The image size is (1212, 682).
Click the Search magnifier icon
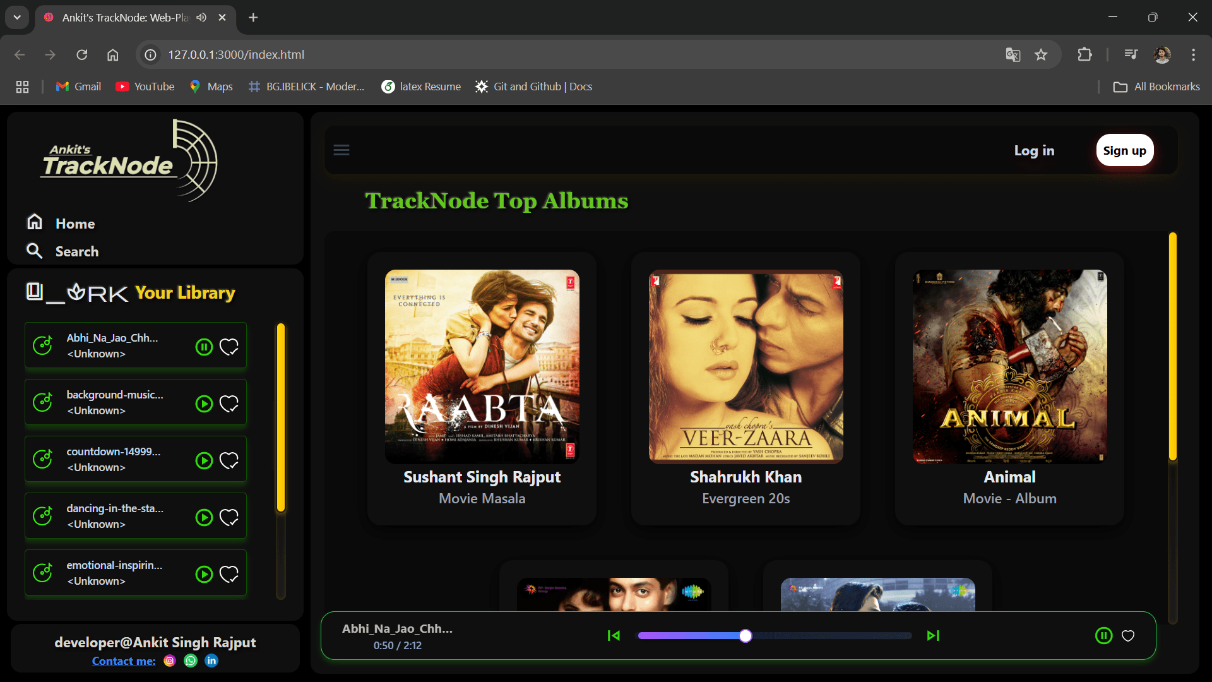pos(35,251)
